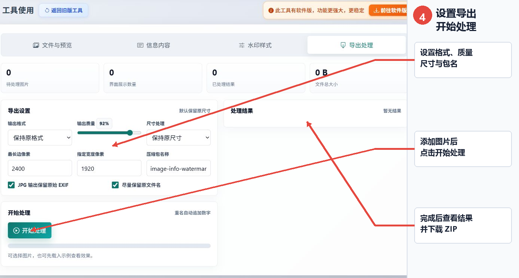Viewport: 519px width, 278px height.
Task: Click the 92% quality value badge
Action: [104, 124]
